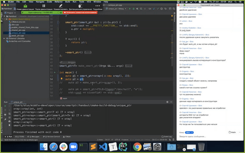245x153 pixels.
Task: Open the Project view dropdown
Action: click(x=11, y=13)
